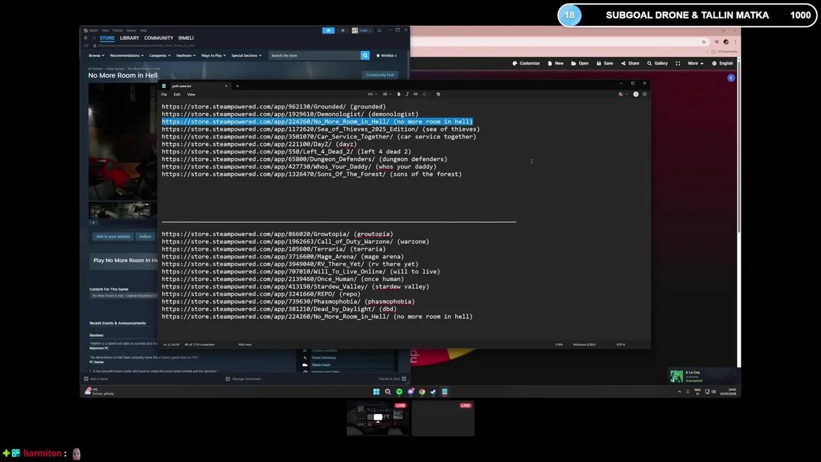The image size is (821, 462).
Task: Click Manage Downloads in Steam
Action: pyautogui.click(x=243, y=379)
